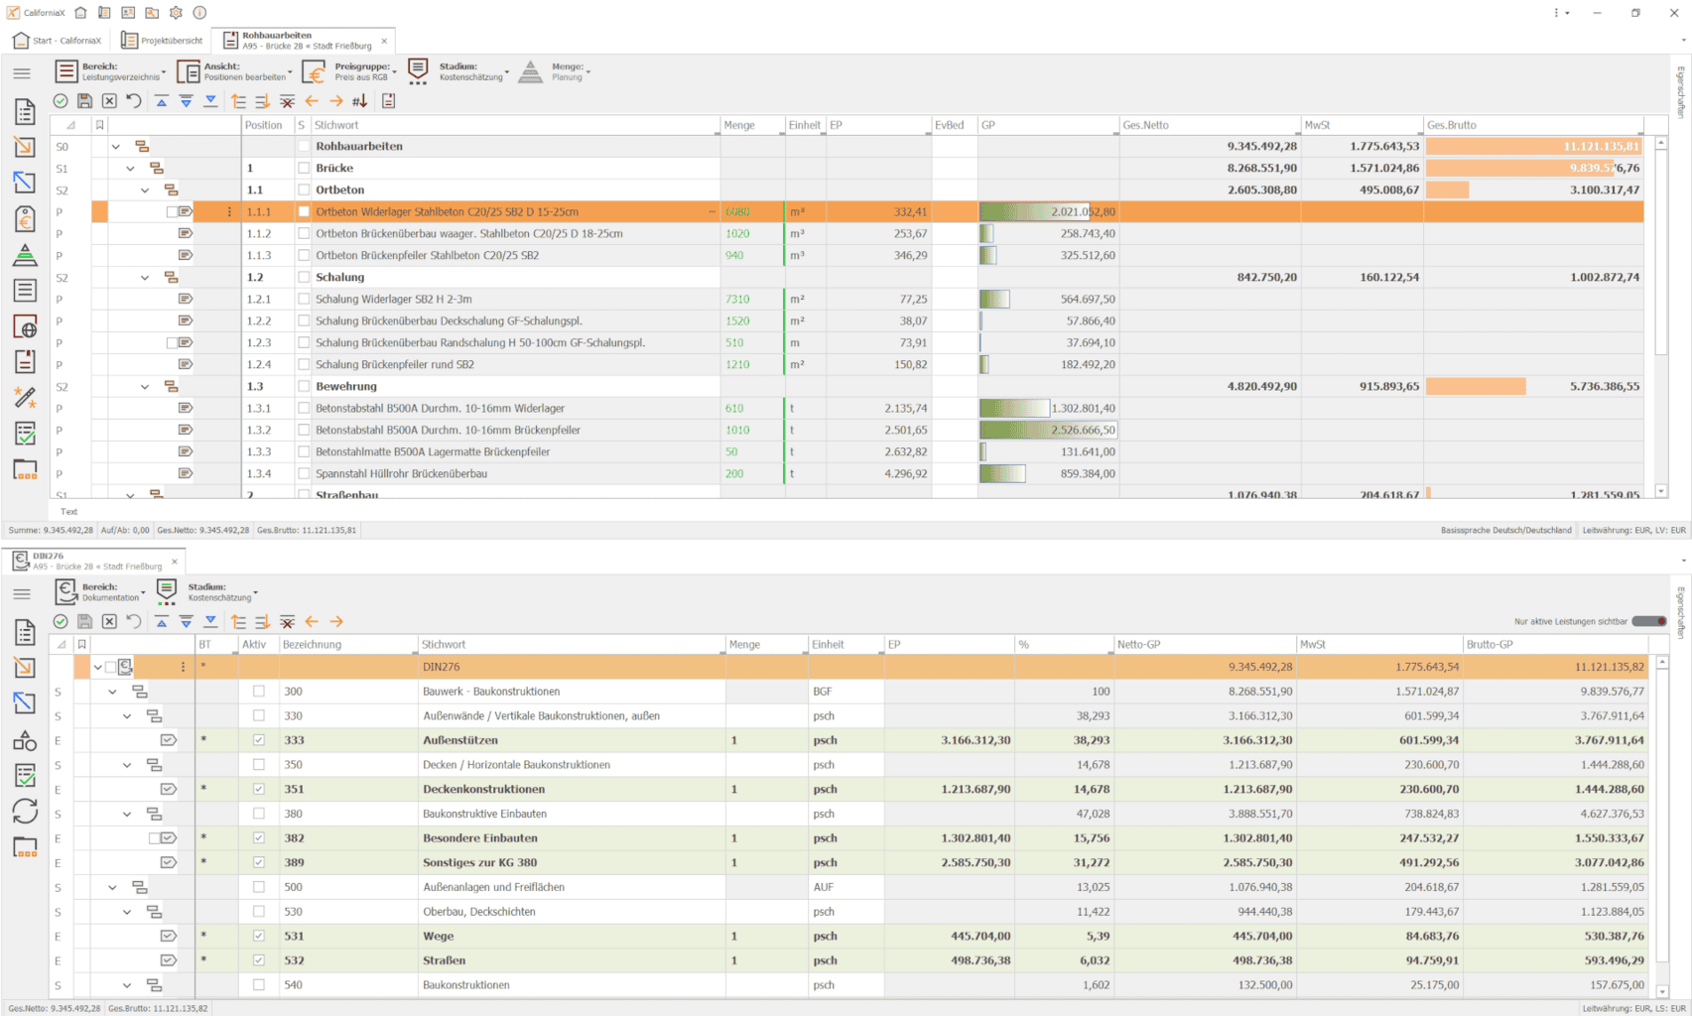
Task: Click the renumber positions icon (#↓)
Action: point(359,101)
